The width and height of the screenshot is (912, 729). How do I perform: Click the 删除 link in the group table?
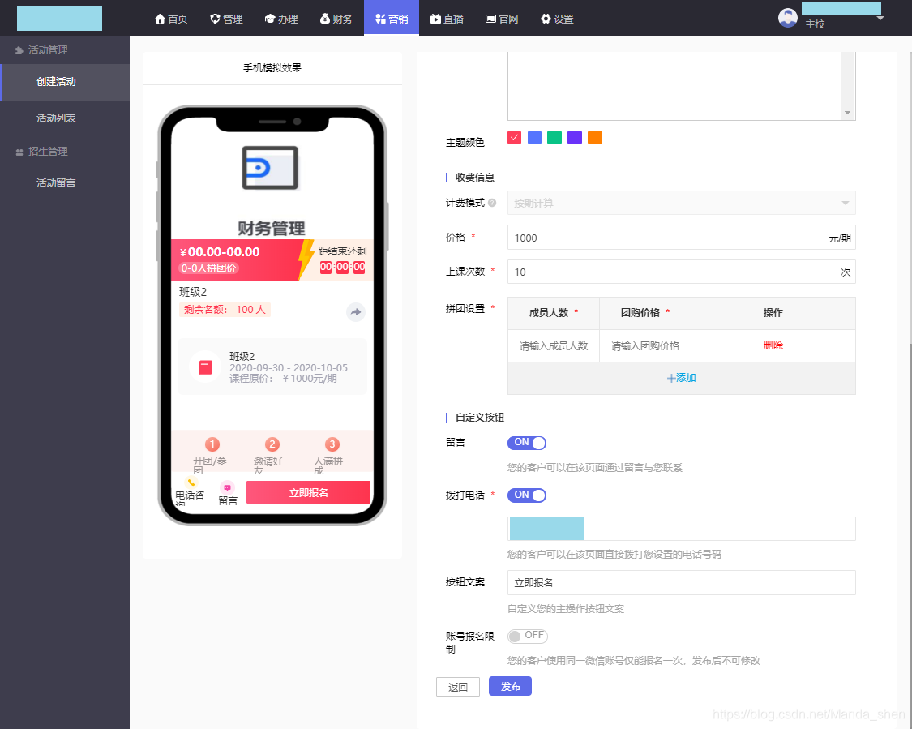pyautogui.click(x=773, y=345)
